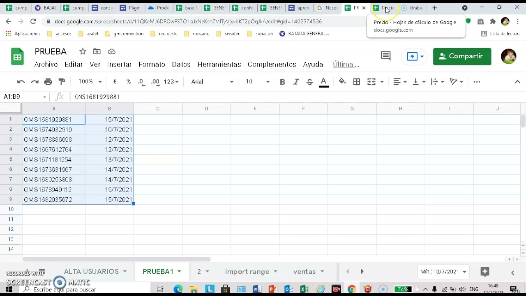Open the Complementos menu
526x296 pixels.
pos(272,65)
